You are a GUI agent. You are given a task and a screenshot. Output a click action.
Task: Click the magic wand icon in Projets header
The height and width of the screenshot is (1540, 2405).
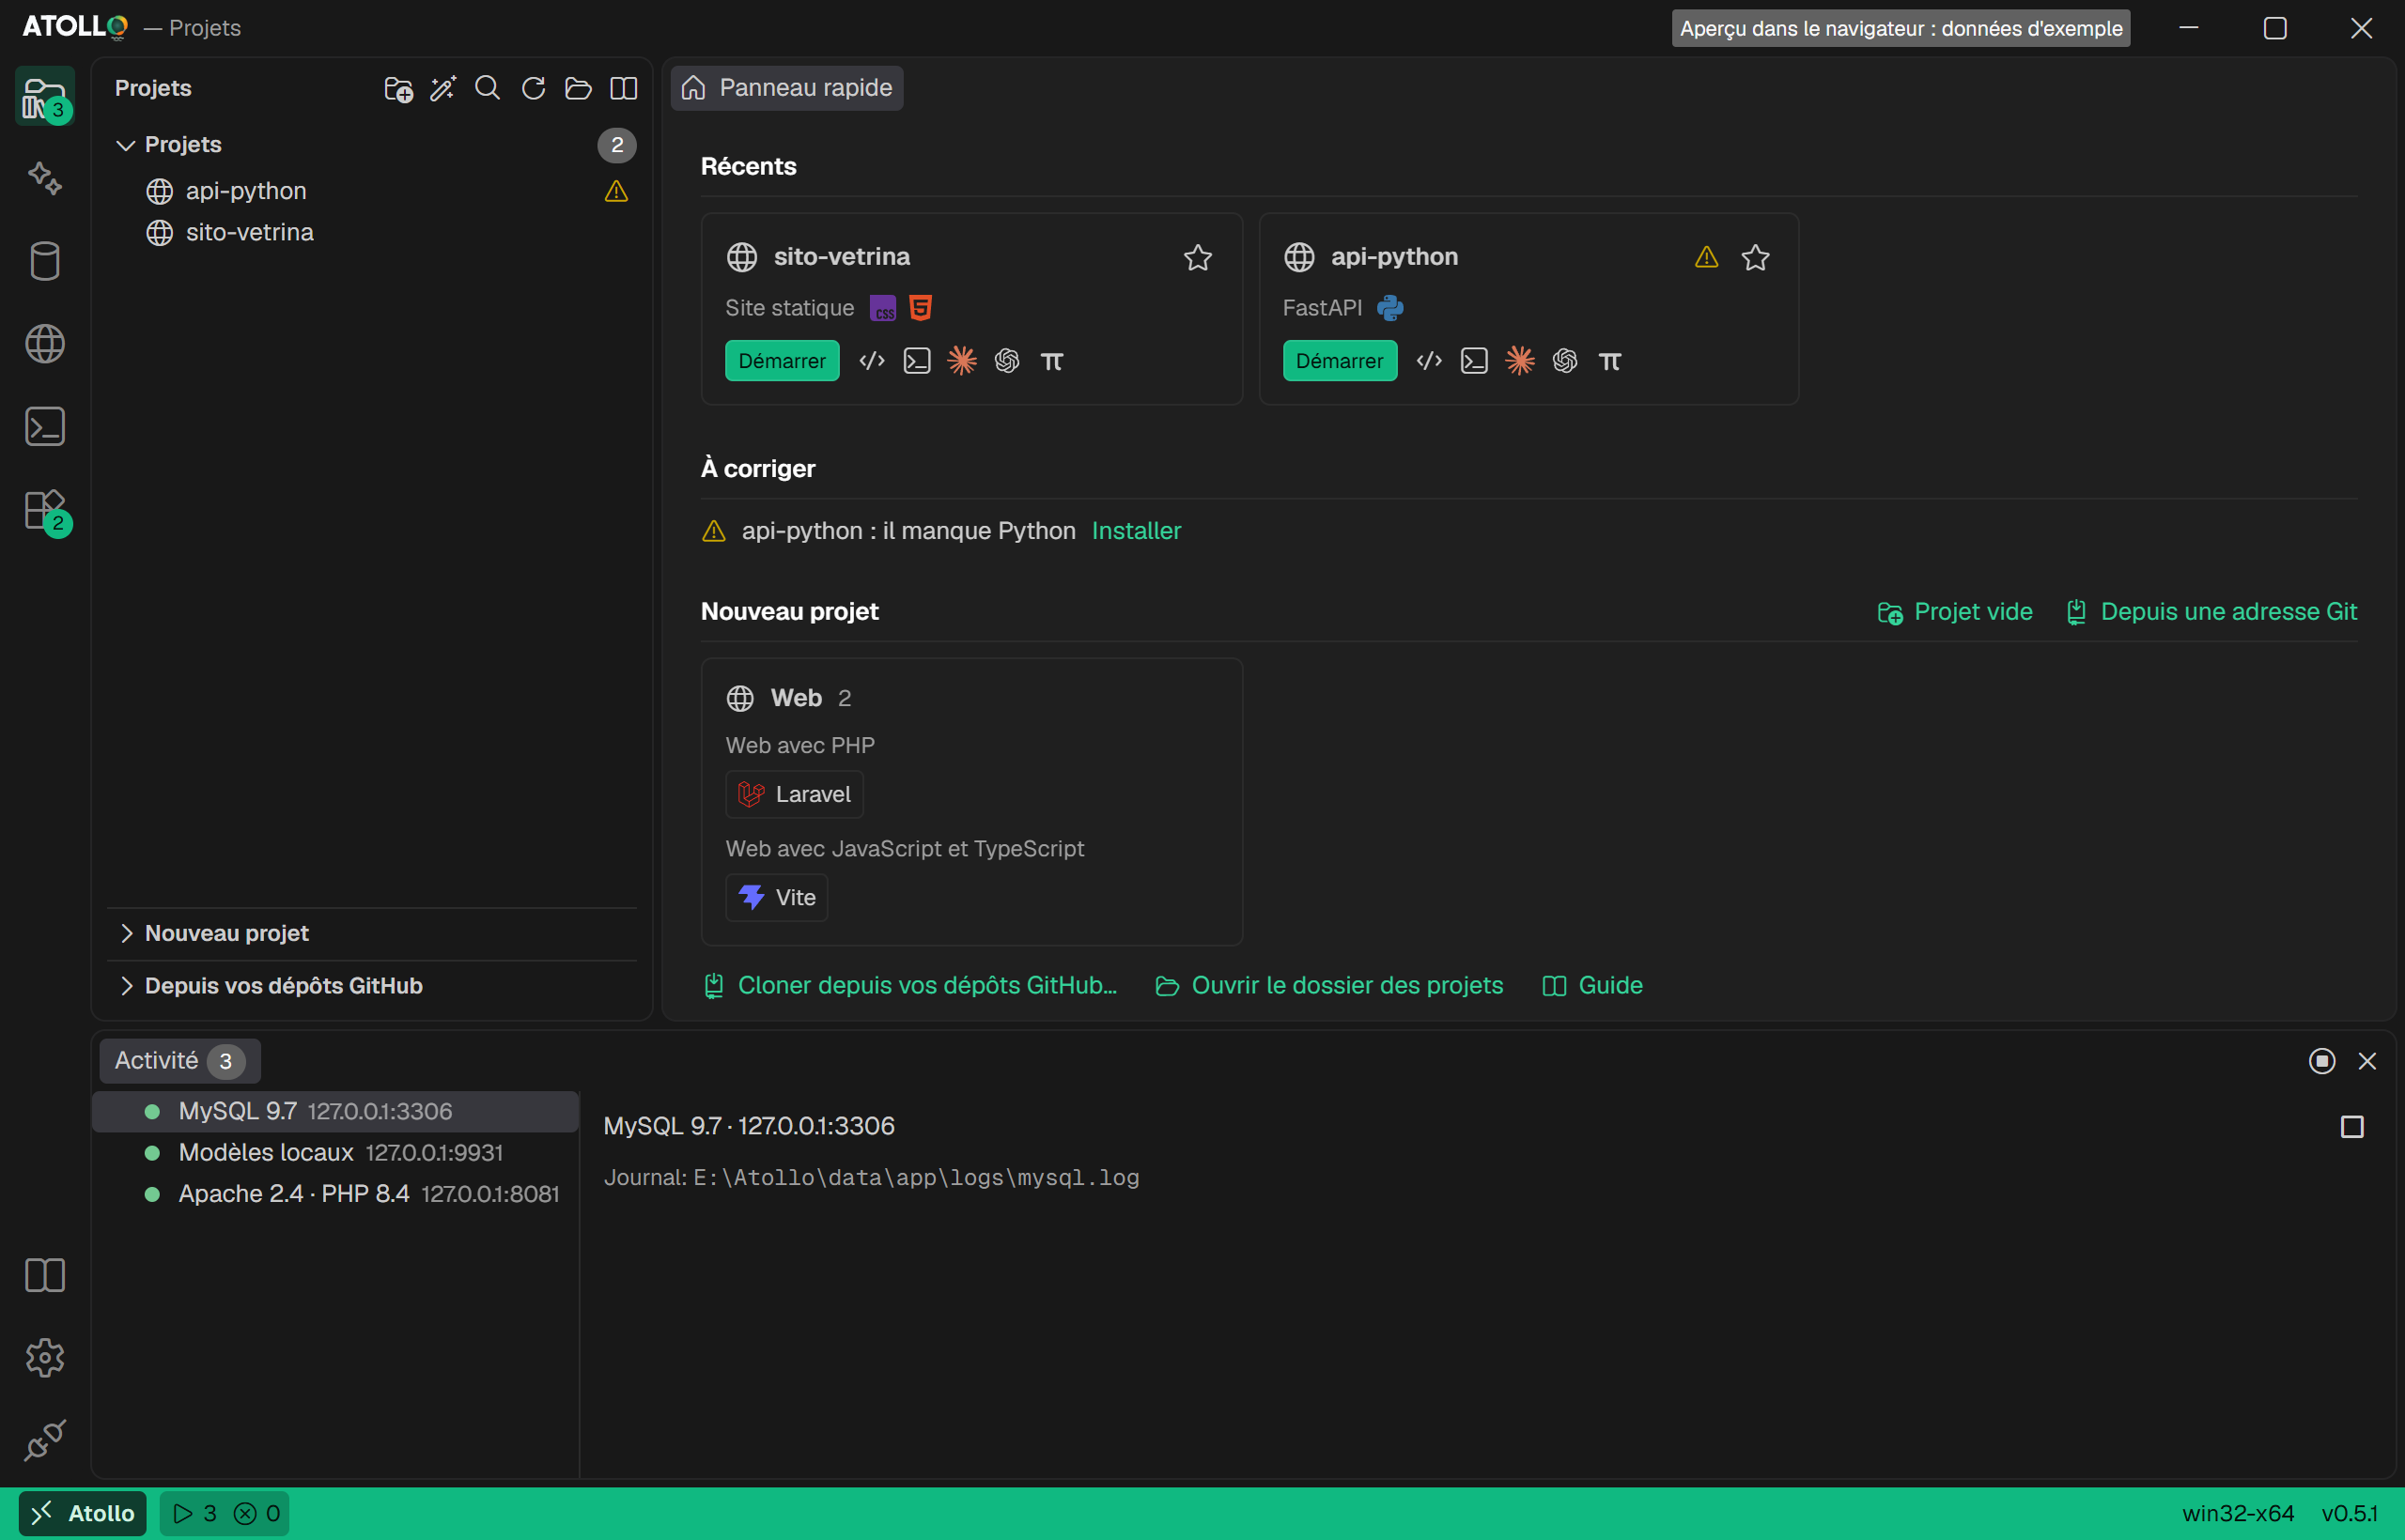(x=443, y=89)
